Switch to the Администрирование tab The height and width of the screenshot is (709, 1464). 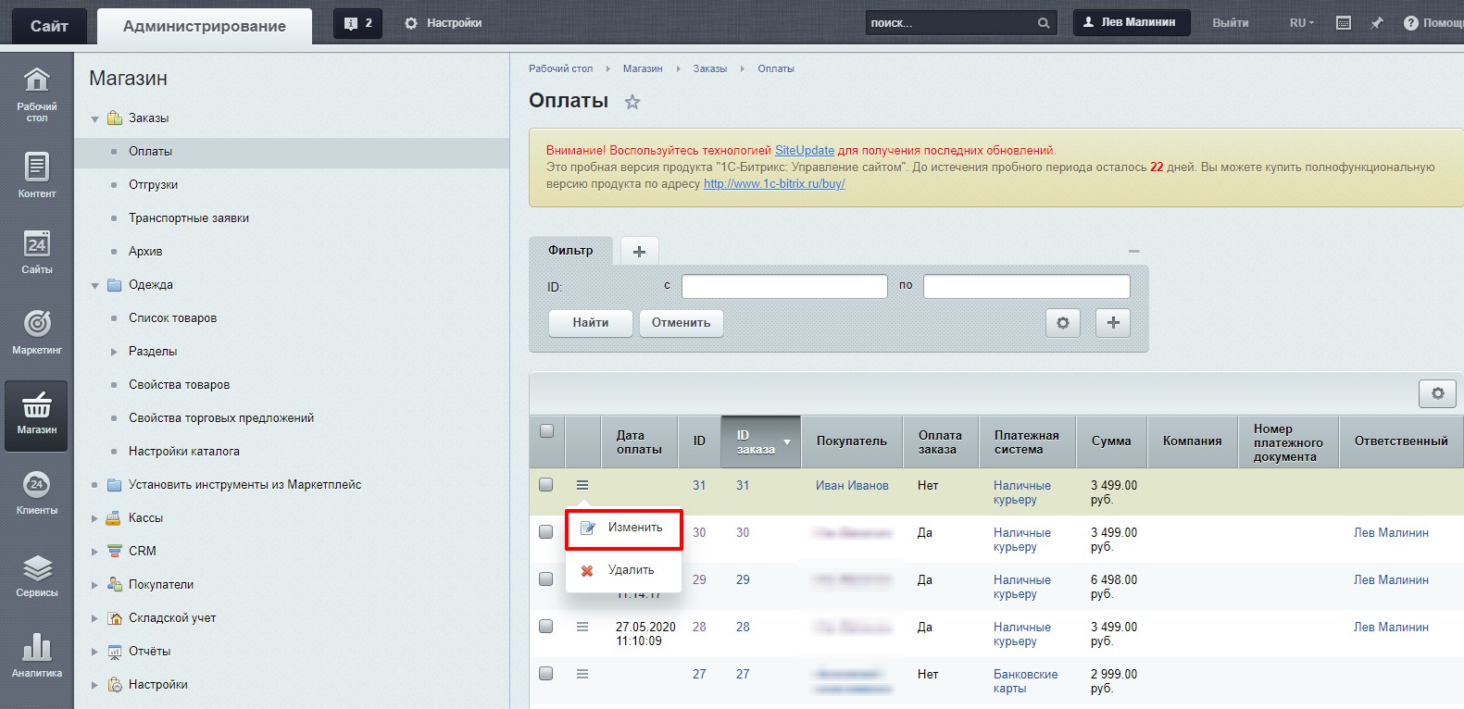[205, 26]
